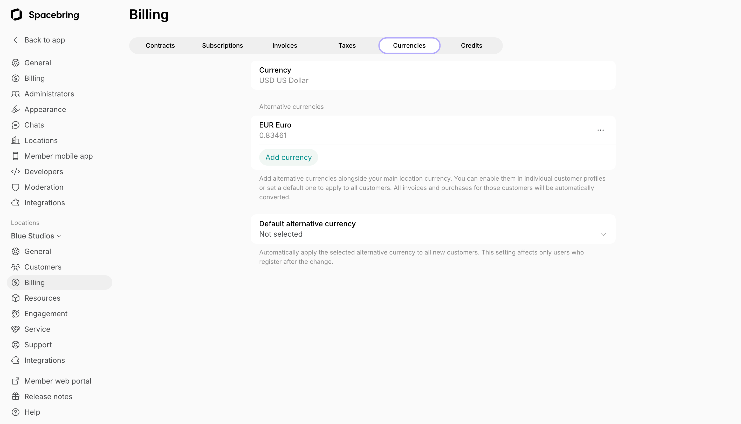Open Appearance settings label
The image size is (741, 424).
(x=45, y=109)
